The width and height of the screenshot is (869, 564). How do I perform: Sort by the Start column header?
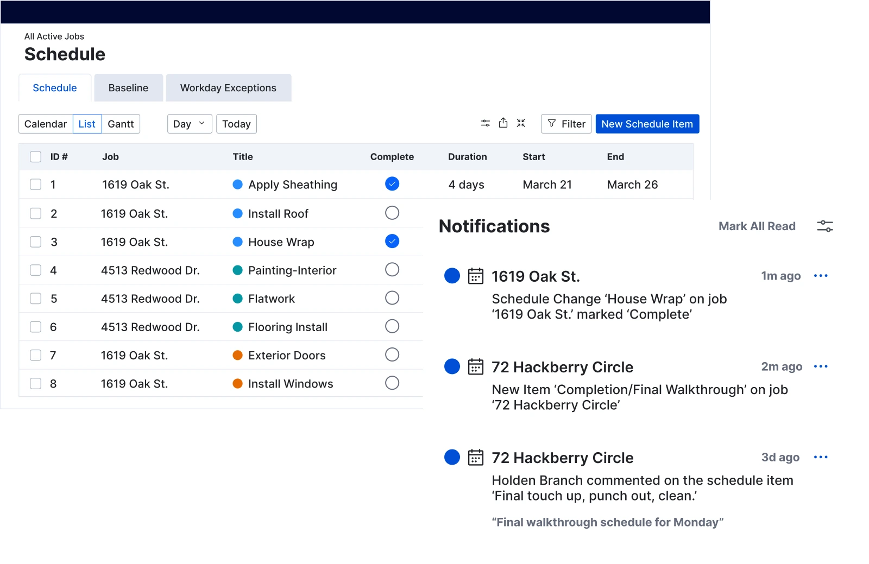point(534,157)
